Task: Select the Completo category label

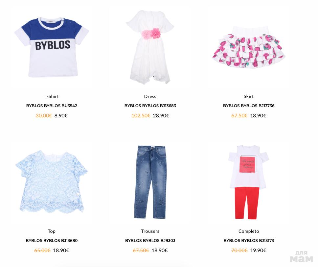Action: [249, 231]
